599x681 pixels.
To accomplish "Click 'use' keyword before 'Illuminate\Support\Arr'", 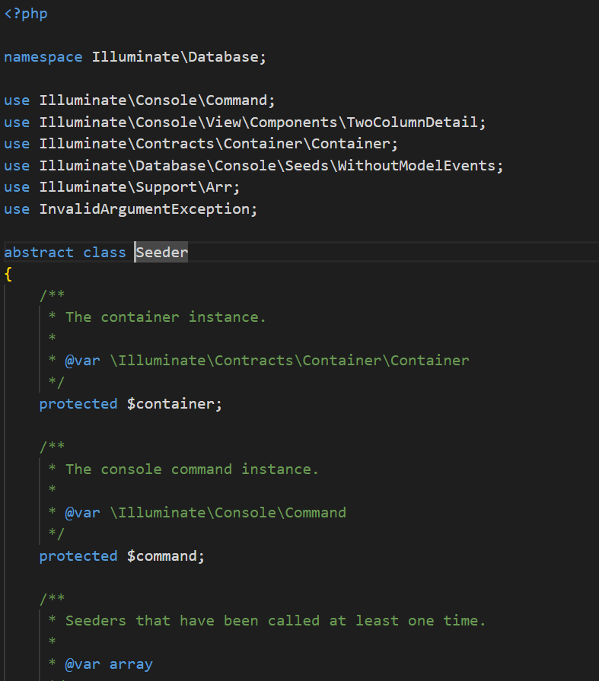I will click(x=17, y=187).
